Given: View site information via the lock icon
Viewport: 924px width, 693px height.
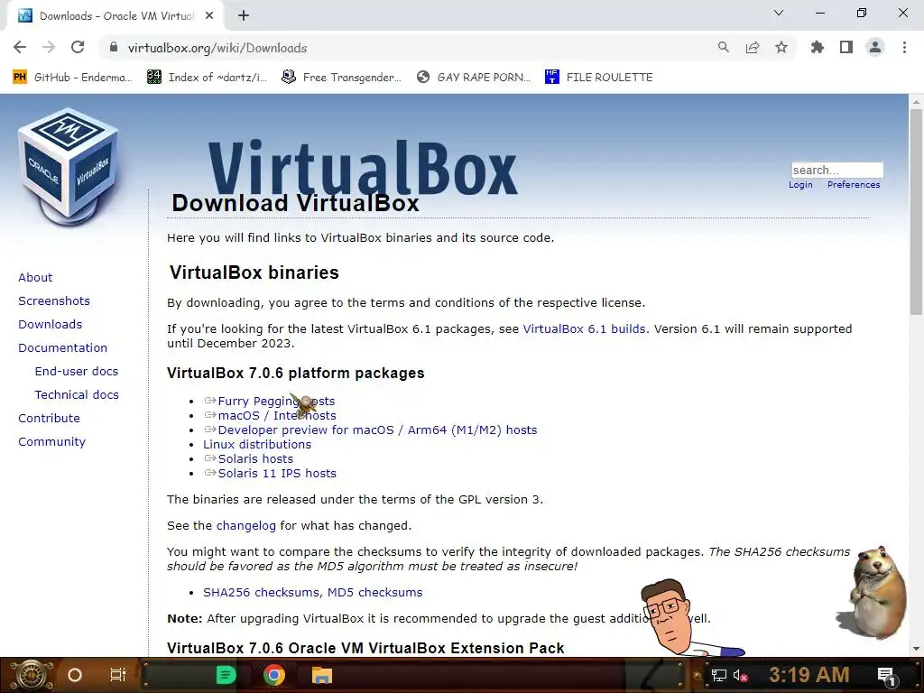Looking at the screenshot, I should [x=114, y=47].
